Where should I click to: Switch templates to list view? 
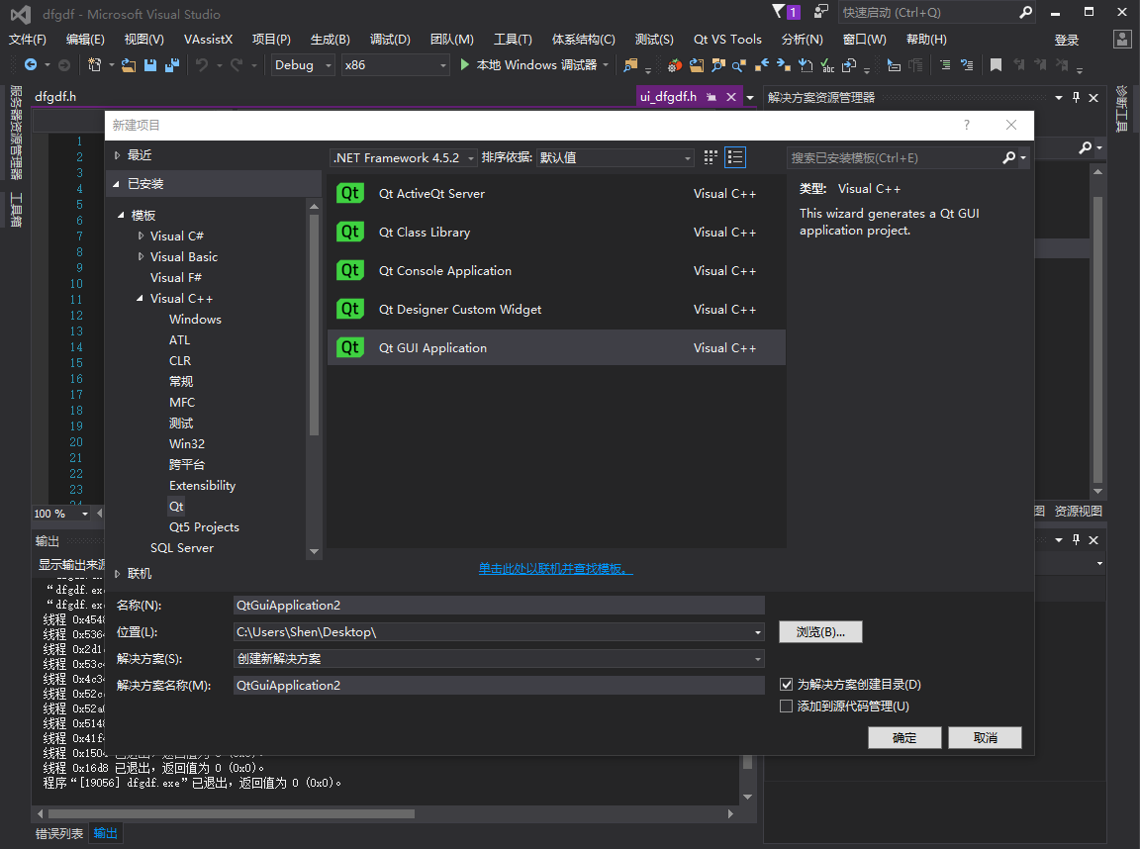pyautogui.click(x=735, y=157)
